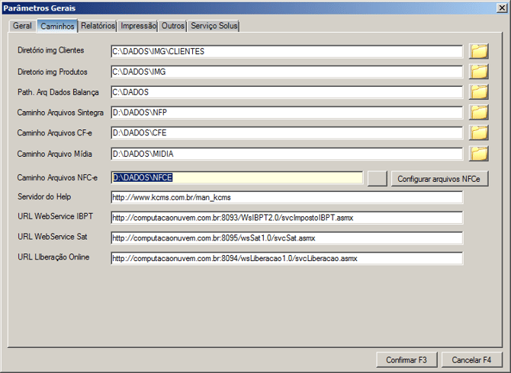The width and height of the screenshot is (511, 373).
Task: Click folder icon for Diretório img Clientes
Action: click(478, 52)
